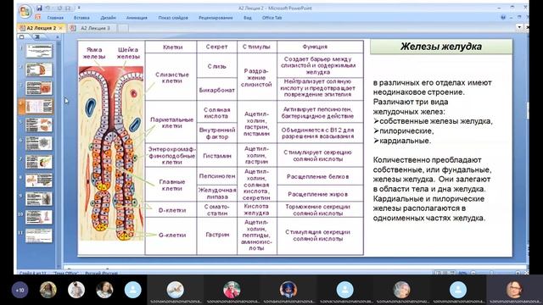Select slide 10 thumbnail
This screenshot has width=543, height=305.
(x=39, y=217)
